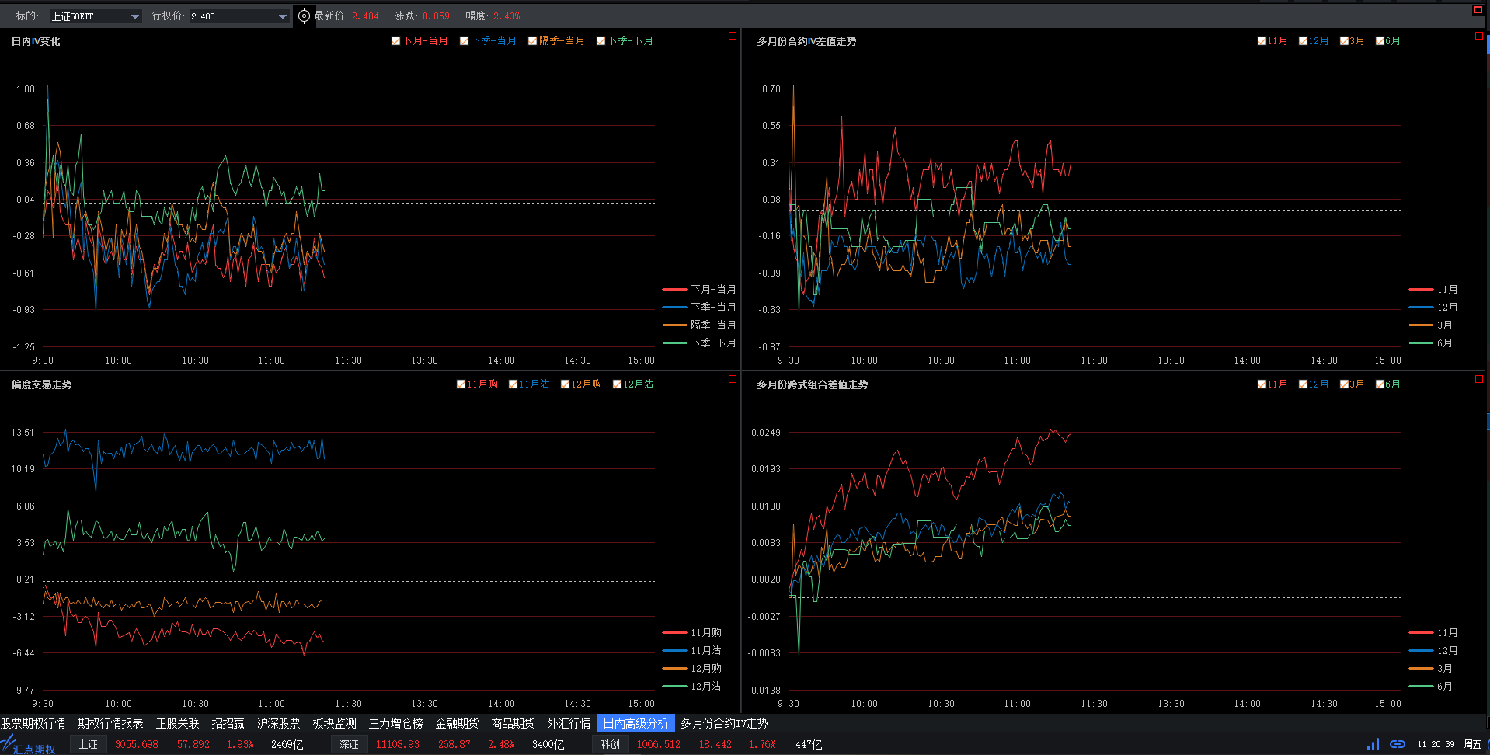
Task: Click the 幅度 value 2.43%
Action: [507, 16]
